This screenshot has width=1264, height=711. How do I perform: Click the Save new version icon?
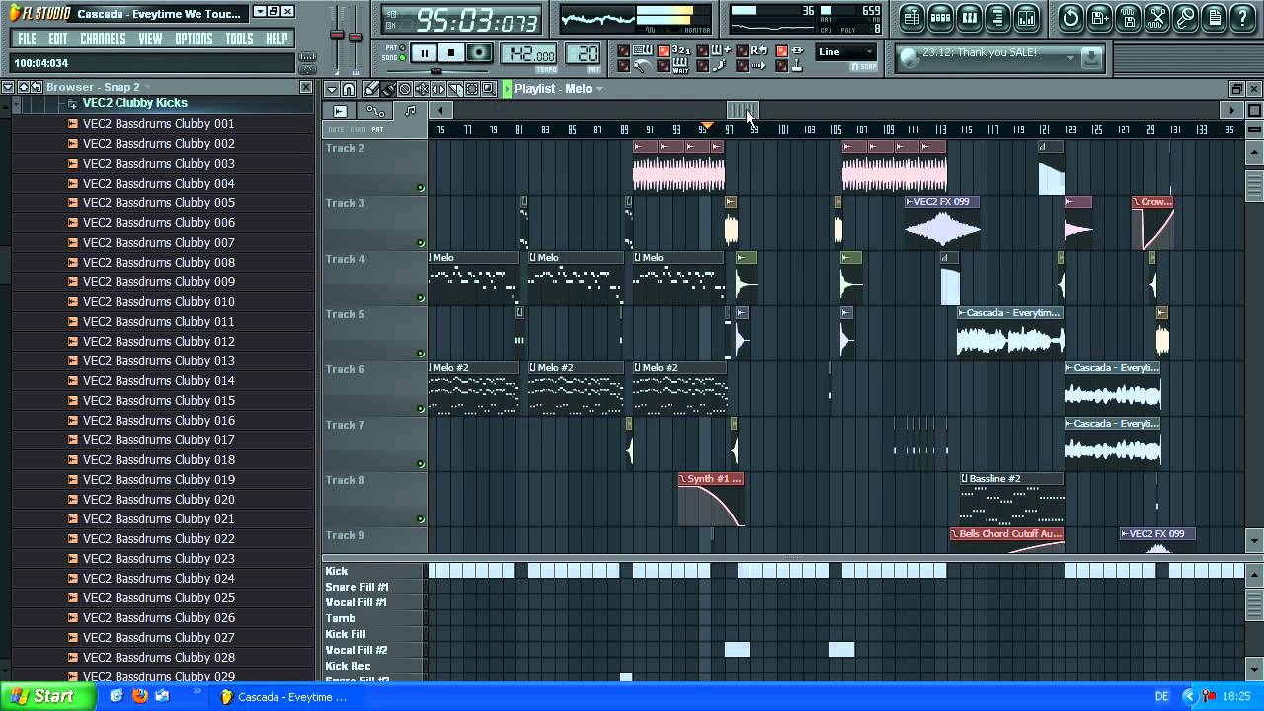[1100, 17]
